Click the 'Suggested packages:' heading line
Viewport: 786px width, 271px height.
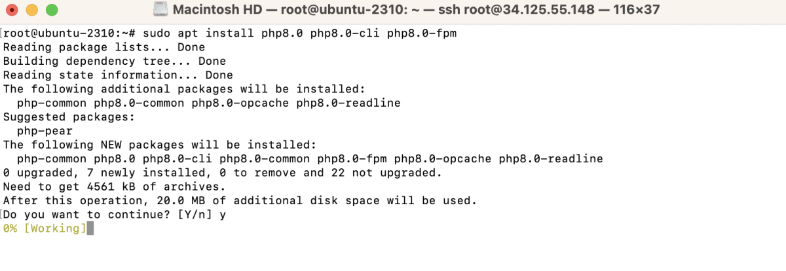click(69, 117)
